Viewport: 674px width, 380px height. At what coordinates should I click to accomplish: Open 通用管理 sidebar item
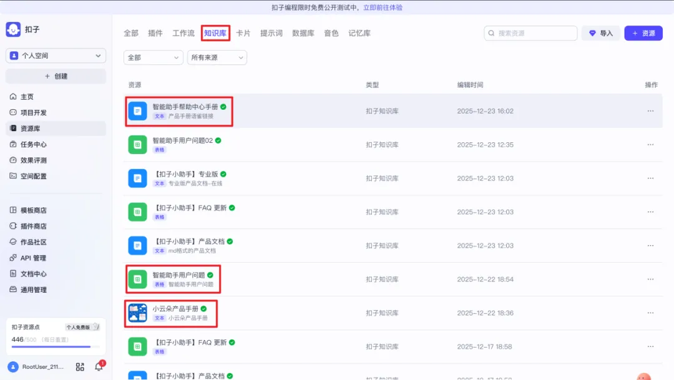coord(56,290)
